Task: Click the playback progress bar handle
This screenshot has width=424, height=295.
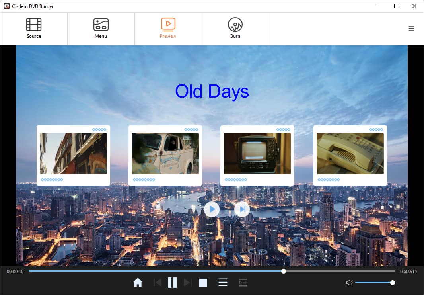Action: (284, 271)
